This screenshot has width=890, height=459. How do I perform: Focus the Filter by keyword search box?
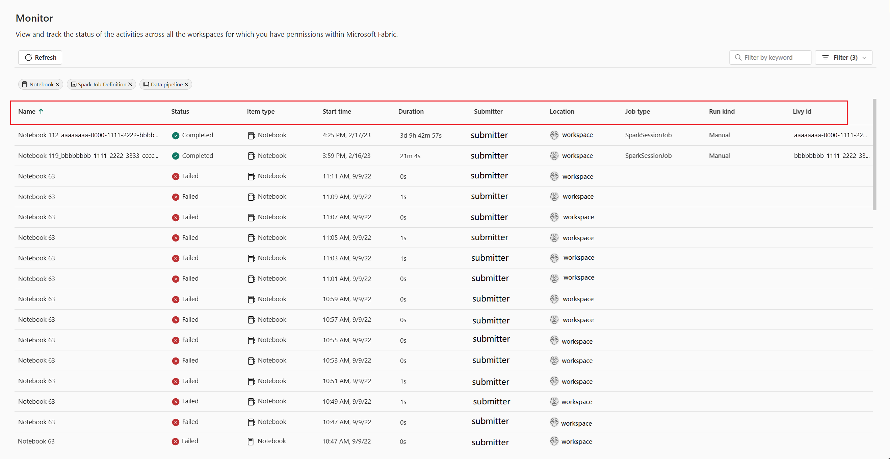pos(770,57)
